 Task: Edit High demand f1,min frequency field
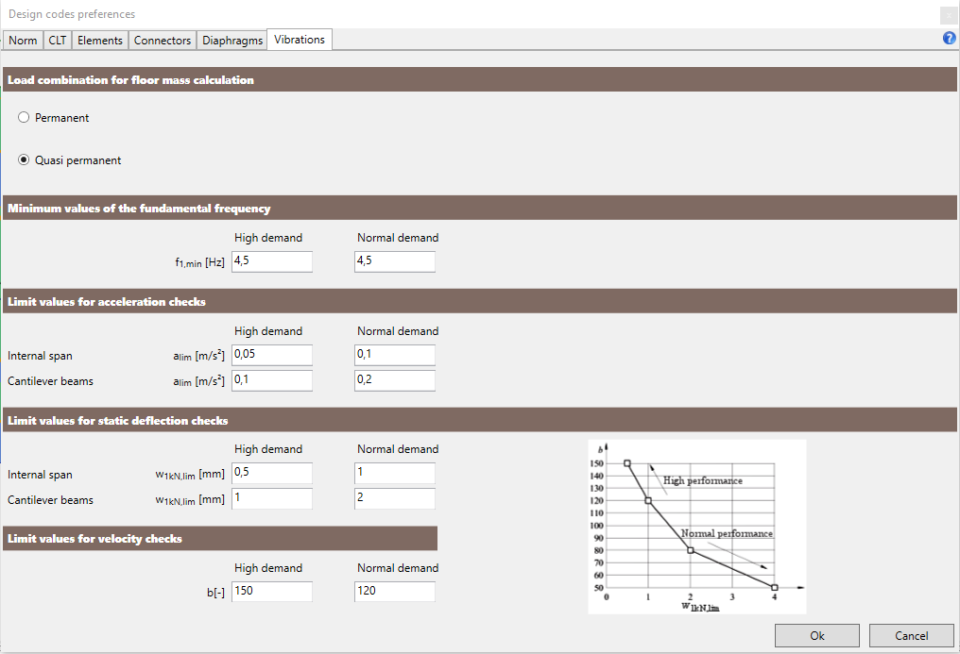pyautogui.click(x=272, y=261)
